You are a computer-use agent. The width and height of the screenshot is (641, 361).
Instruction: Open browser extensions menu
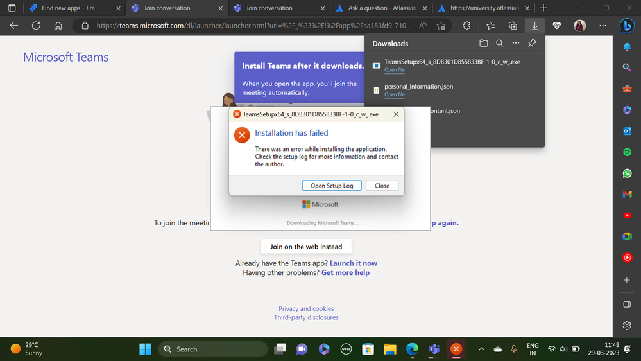[x=466, y=26]
